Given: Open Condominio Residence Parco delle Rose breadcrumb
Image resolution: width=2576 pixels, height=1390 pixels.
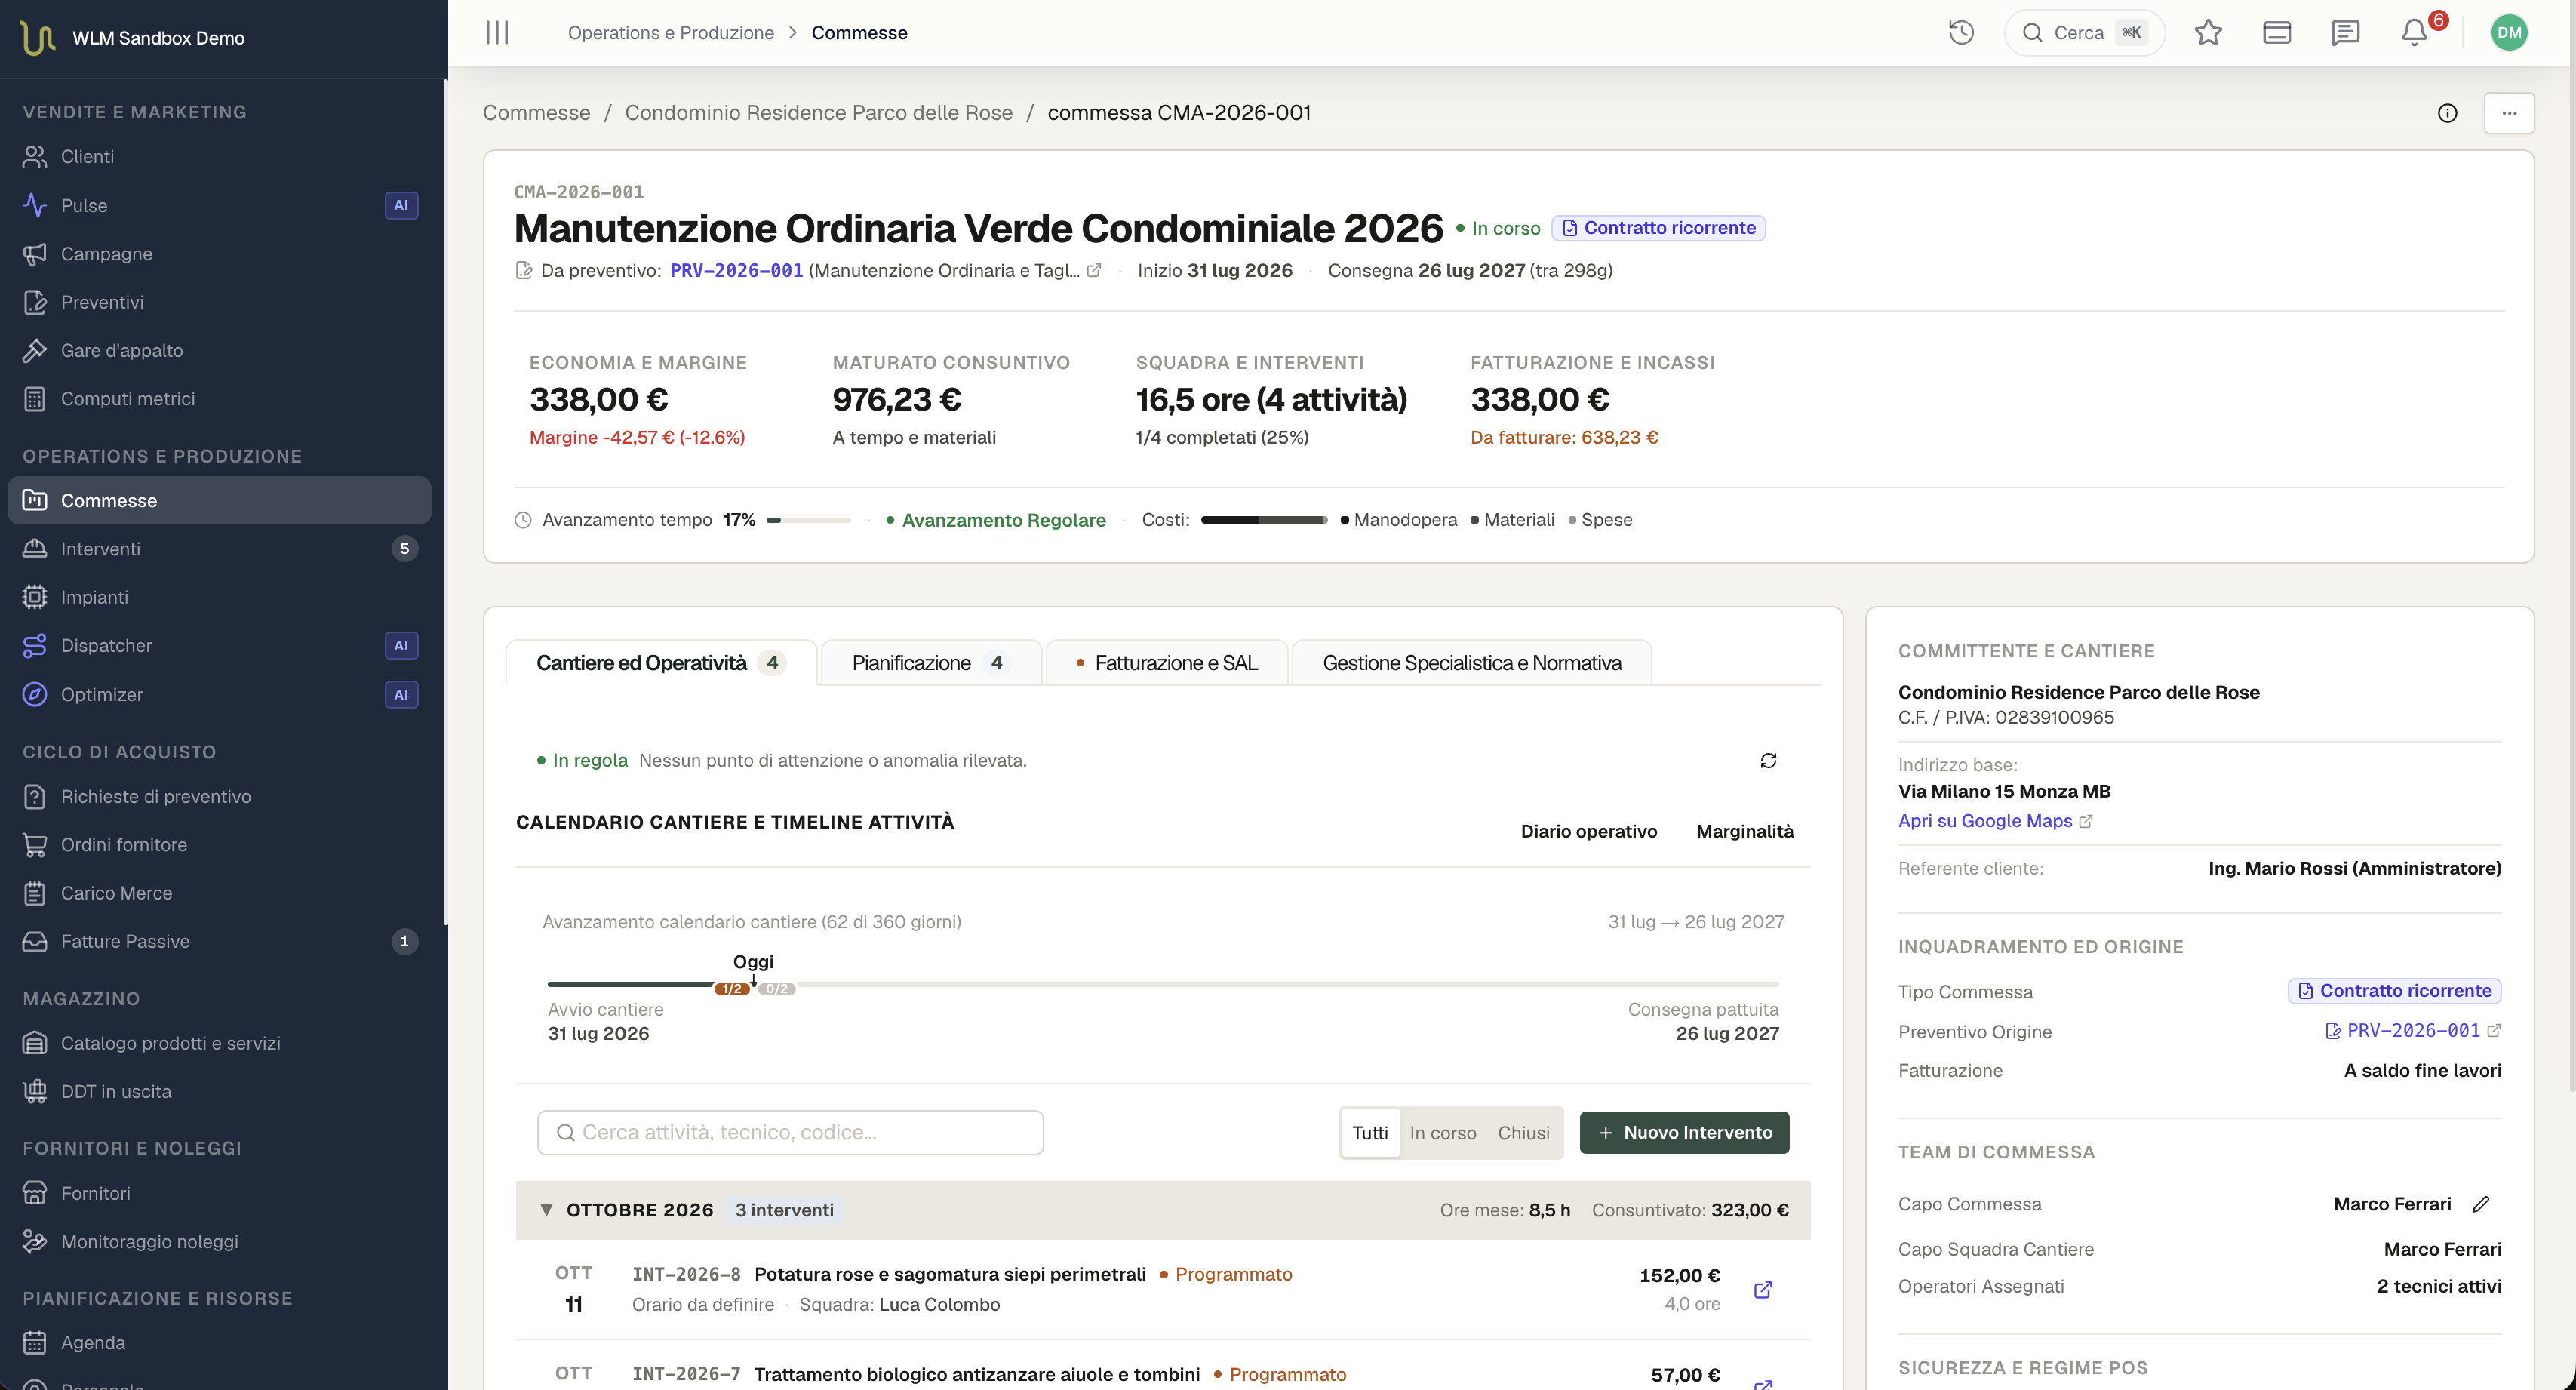Looking at the screenshot, I should pos(818,113).
